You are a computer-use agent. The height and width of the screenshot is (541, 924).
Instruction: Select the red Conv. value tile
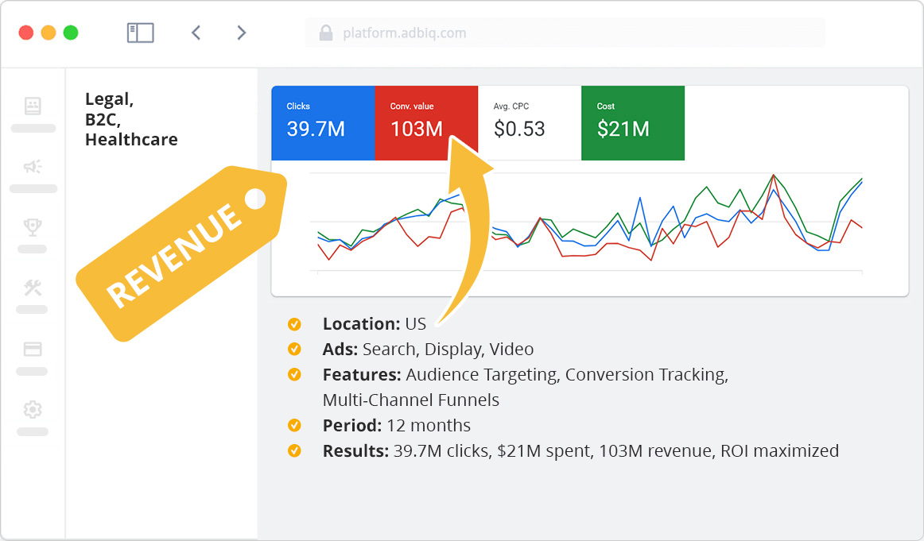[x=425, y=123]
